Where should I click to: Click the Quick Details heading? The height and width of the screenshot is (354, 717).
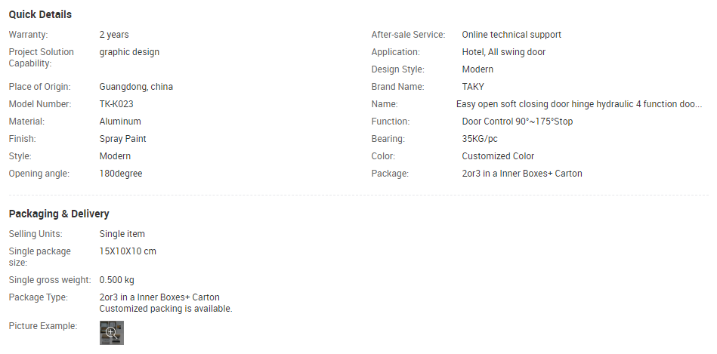tap(40, 14)
